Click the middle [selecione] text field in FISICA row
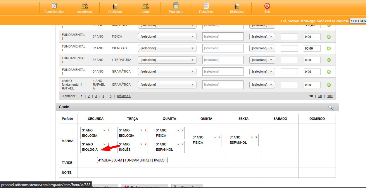The width and height of the screenshot is (366, 188). click(222, 37)
